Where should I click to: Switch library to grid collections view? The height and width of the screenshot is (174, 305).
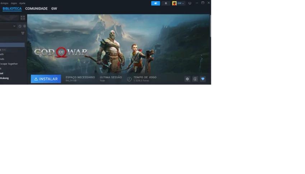pyautogui.click(x=23, y=18)
